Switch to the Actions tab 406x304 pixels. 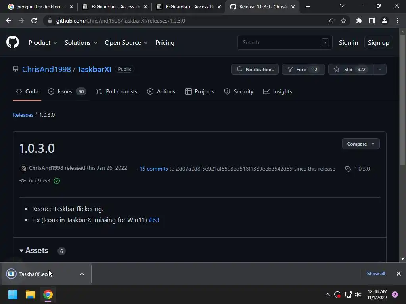(x=161, y=91)
